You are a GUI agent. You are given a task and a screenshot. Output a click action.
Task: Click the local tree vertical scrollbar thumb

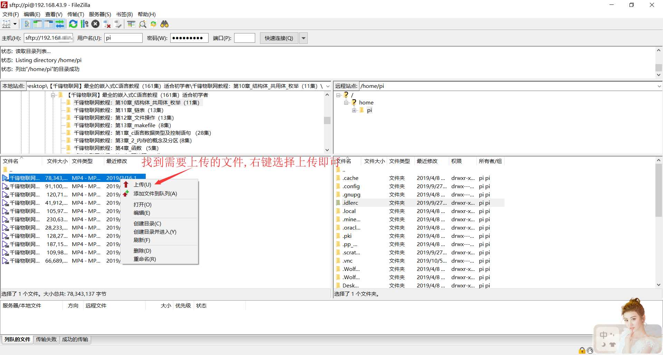[327, 120]
